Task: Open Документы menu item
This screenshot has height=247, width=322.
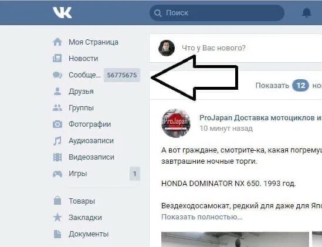Action: pos(89,234)
